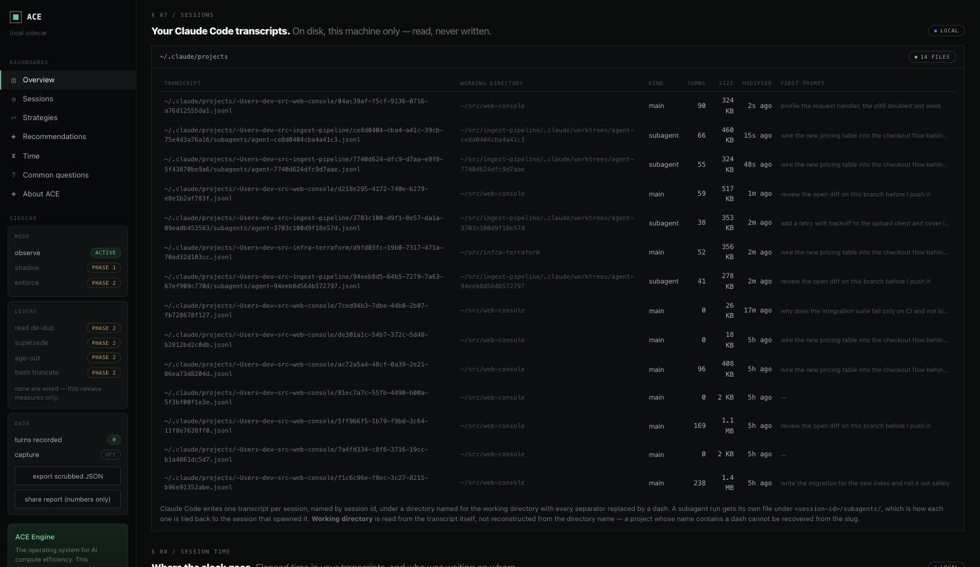Click the Common questions question-mark icon
980x567 pixels.
(14, 175)
